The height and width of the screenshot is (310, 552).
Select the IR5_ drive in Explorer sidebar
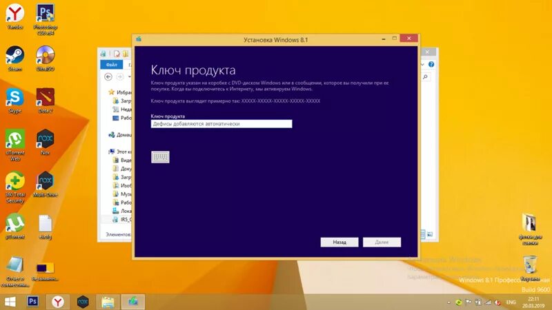coord(122,219)
